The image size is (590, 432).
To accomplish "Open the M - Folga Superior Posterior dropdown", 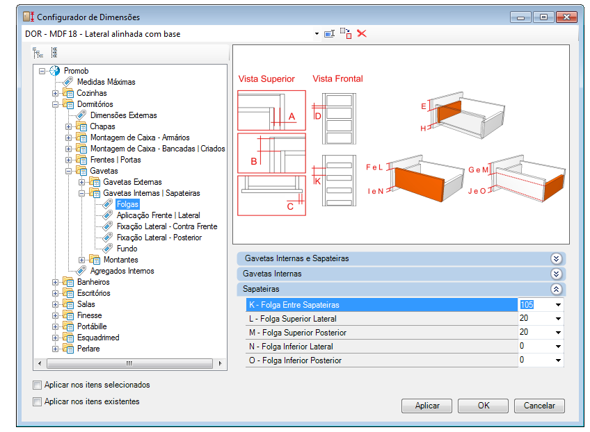I will pos(558,333).
